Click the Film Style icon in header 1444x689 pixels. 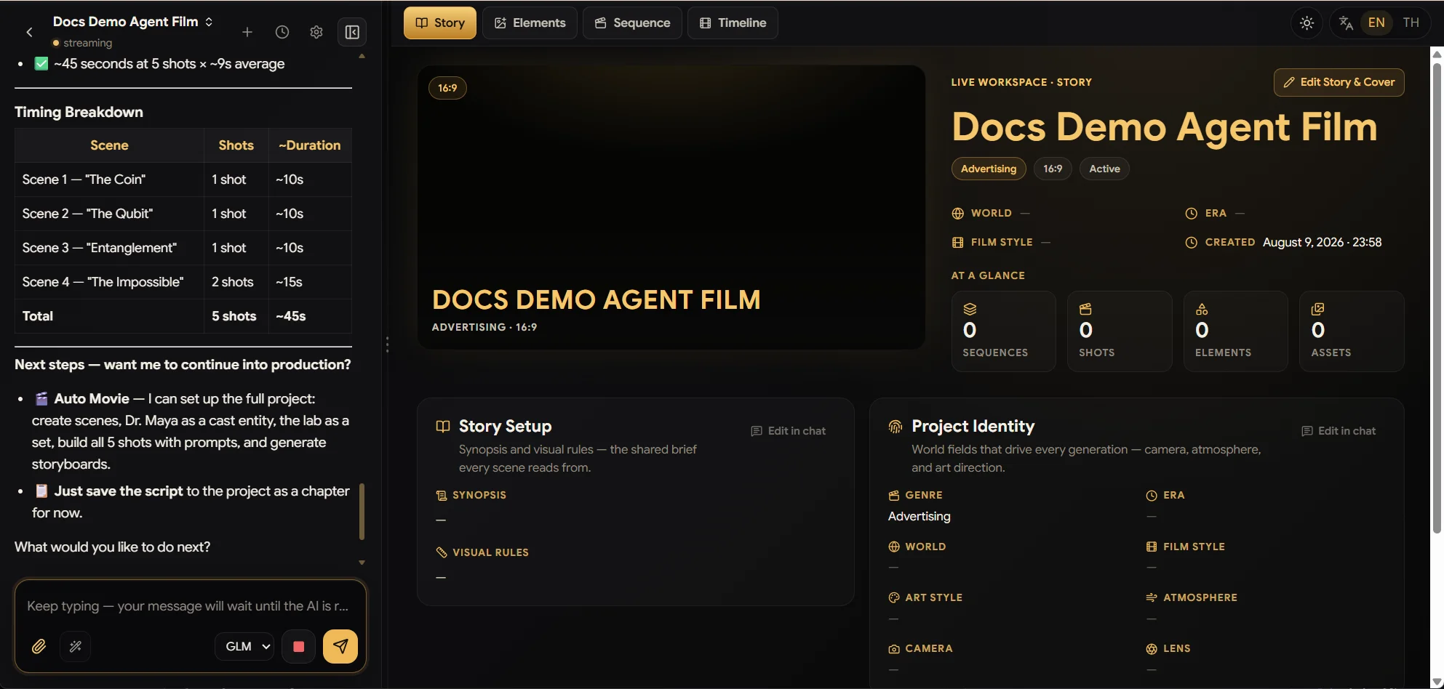click(x=957, y=243)
